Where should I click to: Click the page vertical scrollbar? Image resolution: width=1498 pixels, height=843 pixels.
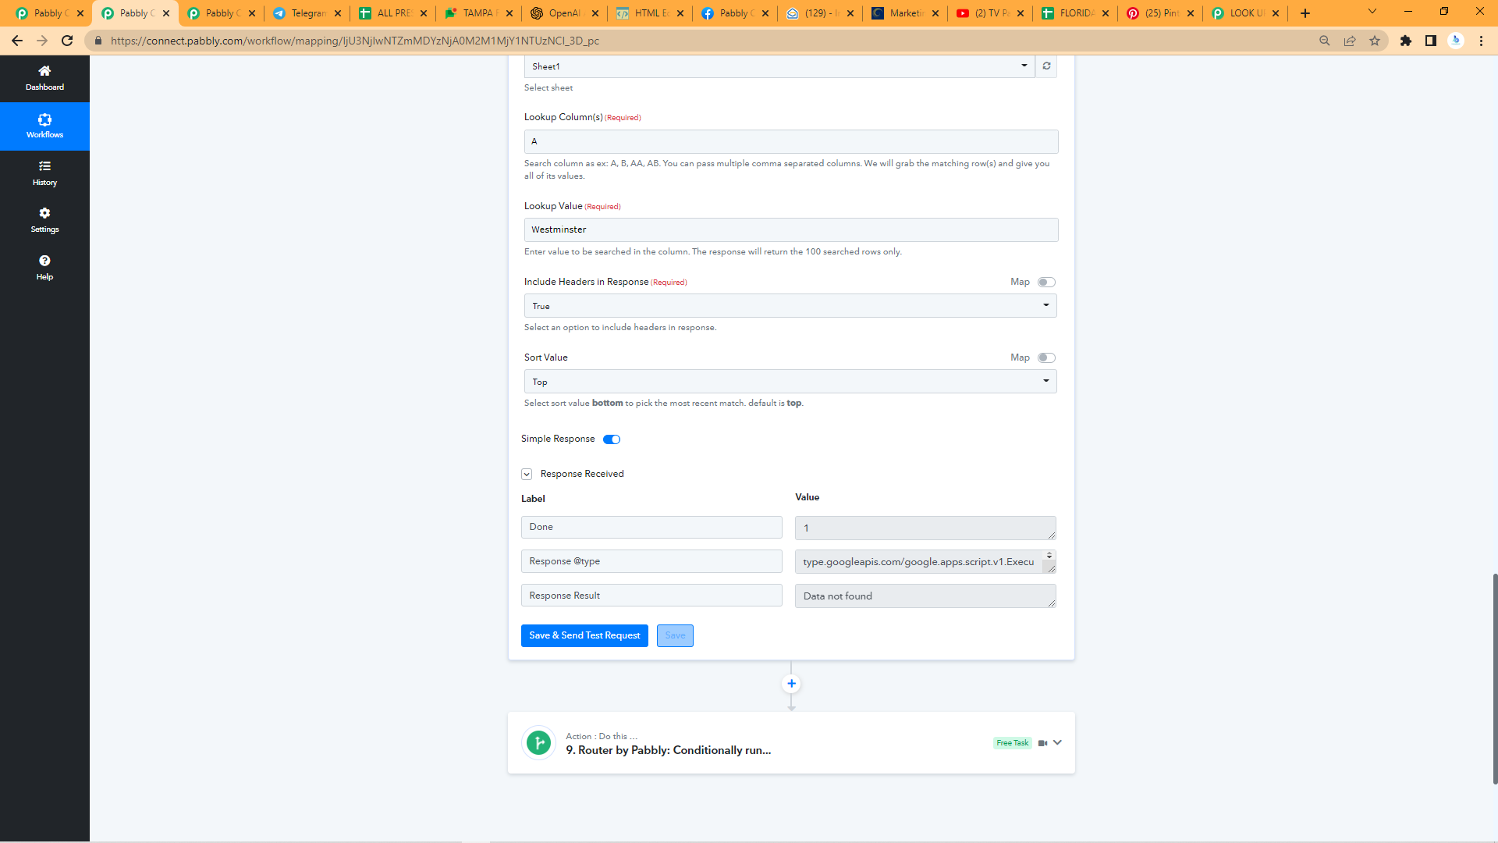1494,678
